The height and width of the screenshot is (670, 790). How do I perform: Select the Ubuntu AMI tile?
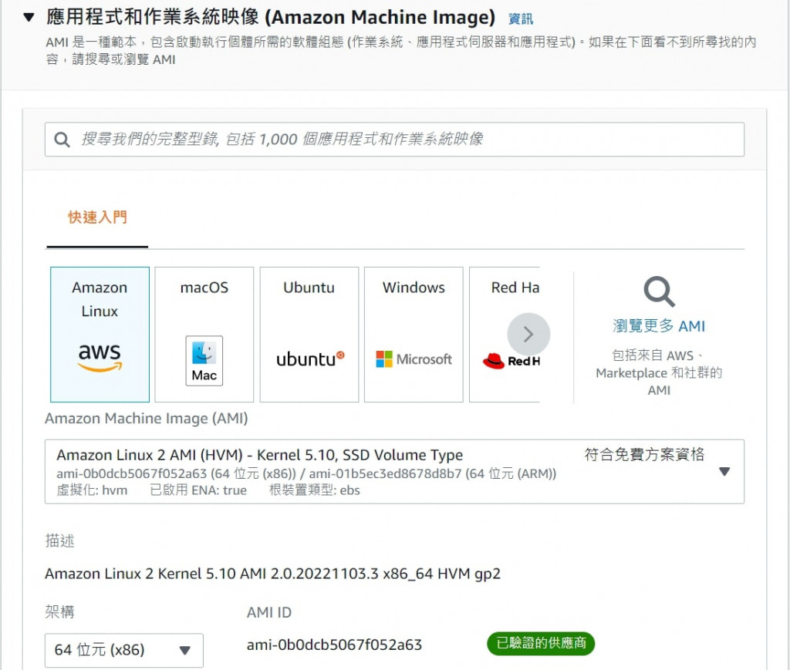(309, 335)
